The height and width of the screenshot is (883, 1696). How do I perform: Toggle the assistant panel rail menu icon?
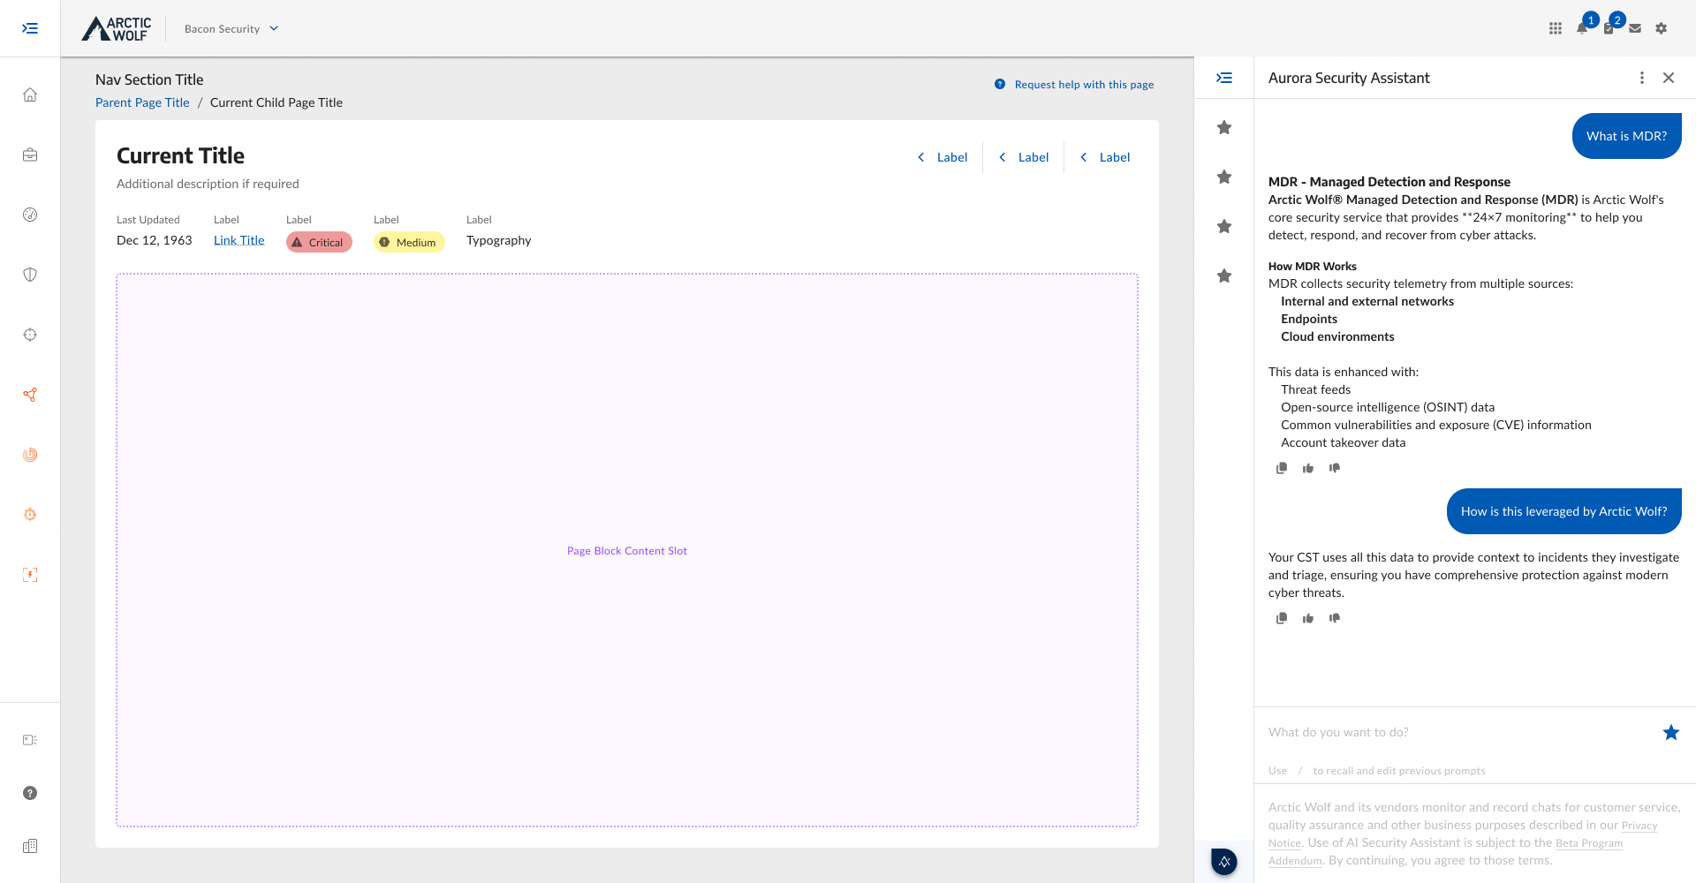click(x=1224, y=78)
